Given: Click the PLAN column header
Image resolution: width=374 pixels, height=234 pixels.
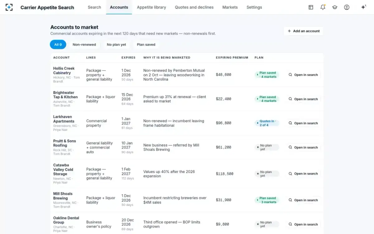Looking at the screenshot, I should point(259,58).
